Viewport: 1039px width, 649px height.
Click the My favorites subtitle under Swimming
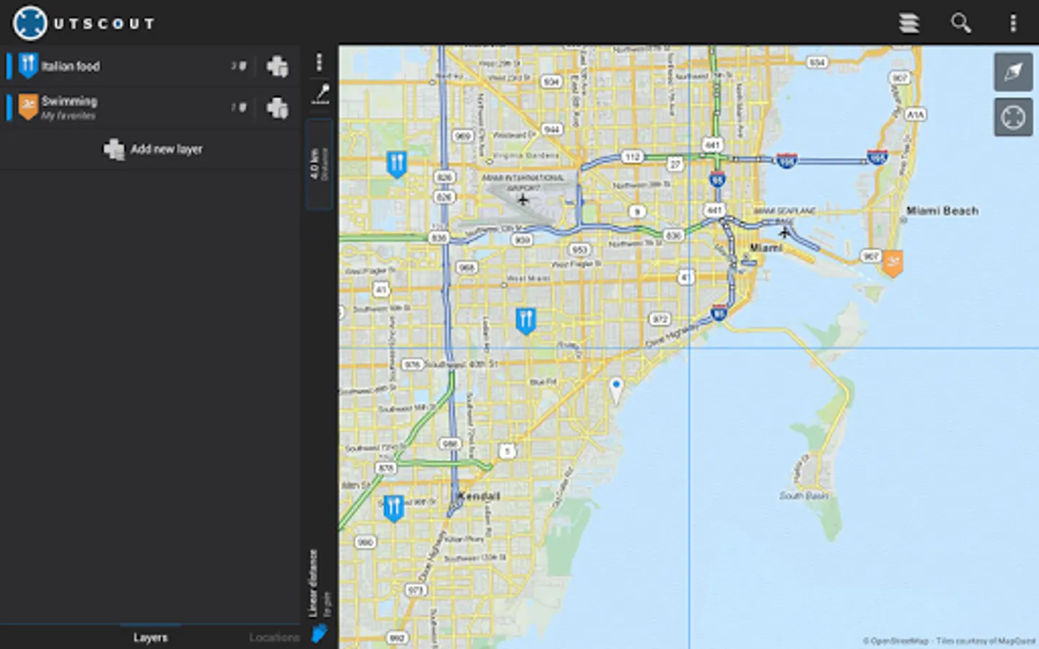(x=69, y=116)
